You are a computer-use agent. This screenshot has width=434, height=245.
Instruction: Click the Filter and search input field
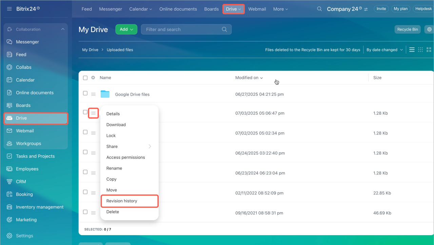182,30
